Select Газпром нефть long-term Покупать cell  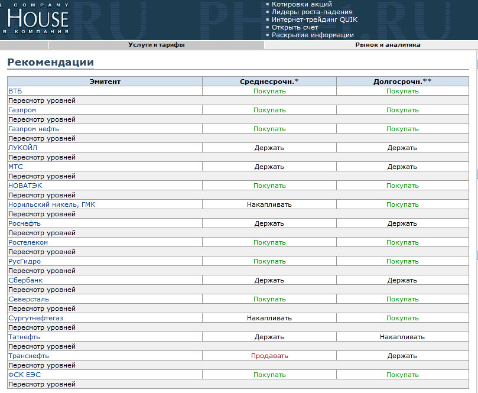(x=402, y=129)
